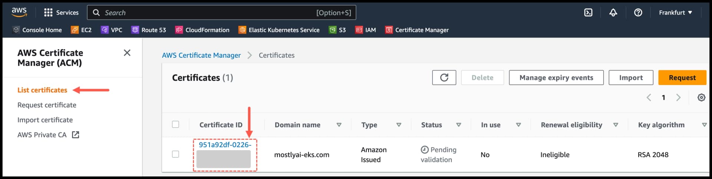Open the VPC service shortcut
Viewport: 712px width, 179px height.
pos(112,30)
